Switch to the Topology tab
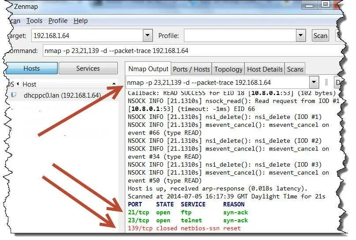Viewport: 356px width, 240px height. tap(229, 69)
